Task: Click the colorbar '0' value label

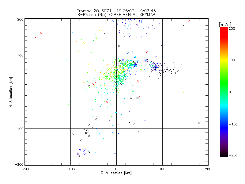Action: pyautogui.click(x=230, y=92)
